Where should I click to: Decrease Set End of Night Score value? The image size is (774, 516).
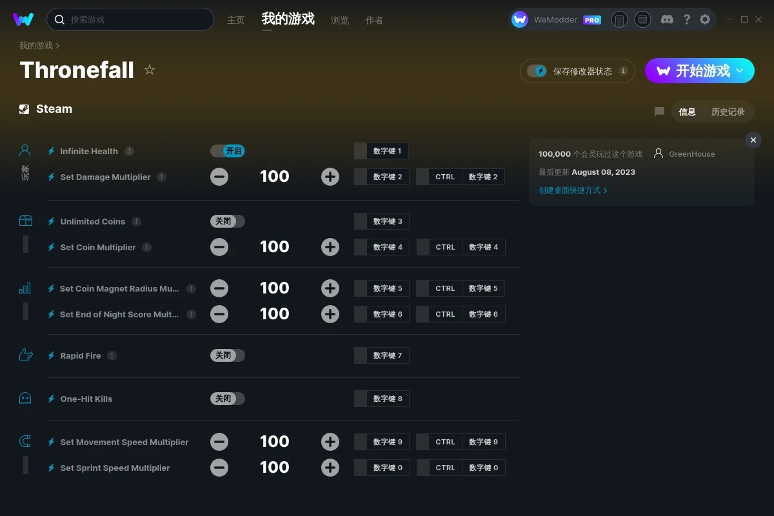pyautogui.click(x=219, y=314)
